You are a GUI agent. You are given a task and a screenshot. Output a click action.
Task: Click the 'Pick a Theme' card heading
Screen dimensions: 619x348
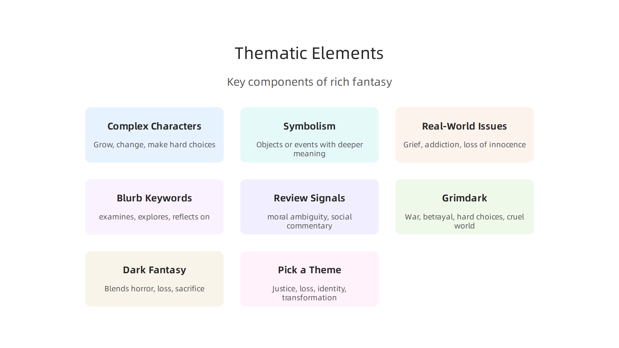309,270
